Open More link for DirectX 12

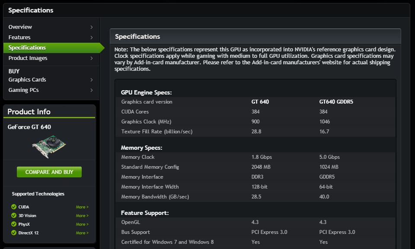coord(82,233)
